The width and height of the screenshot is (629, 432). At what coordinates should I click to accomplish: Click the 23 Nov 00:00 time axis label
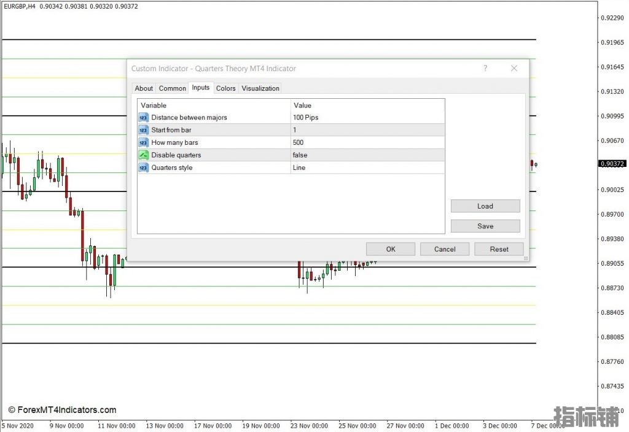310,426
